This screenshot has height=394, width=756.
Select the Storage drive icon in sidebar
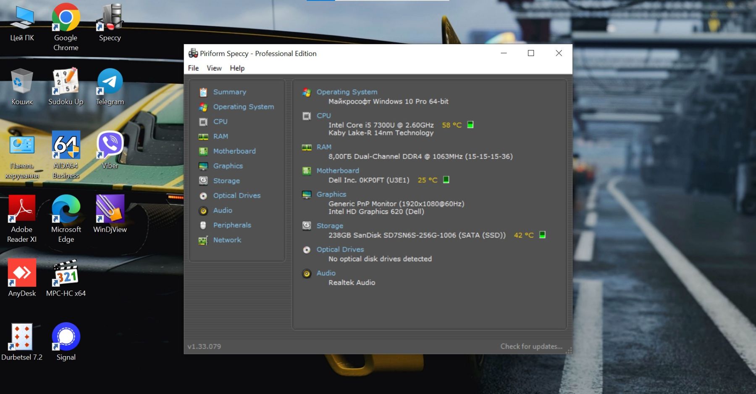click(x=203, y=181)
